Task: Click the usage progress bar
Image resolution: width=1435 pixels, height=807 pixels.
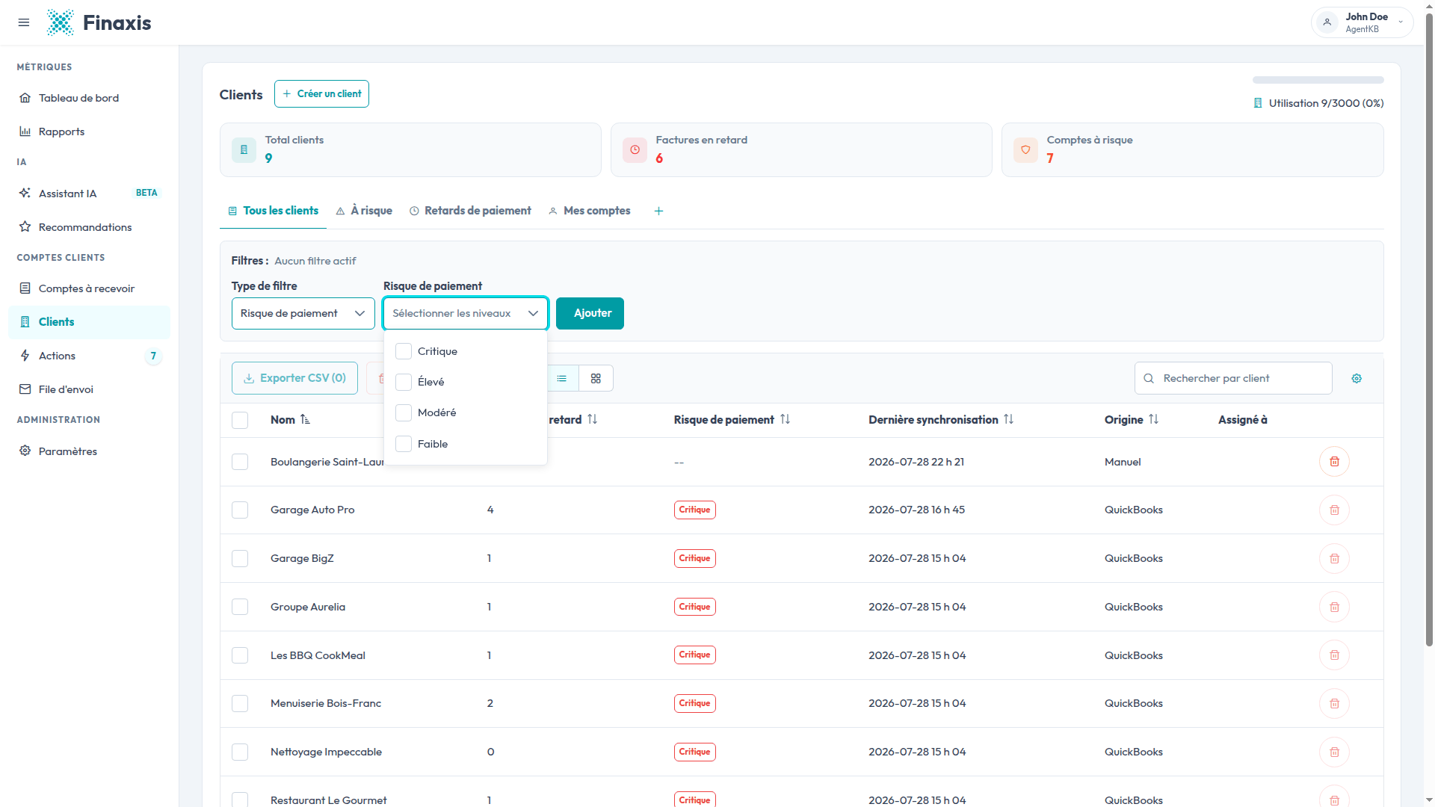Action: click(1318, 80)
